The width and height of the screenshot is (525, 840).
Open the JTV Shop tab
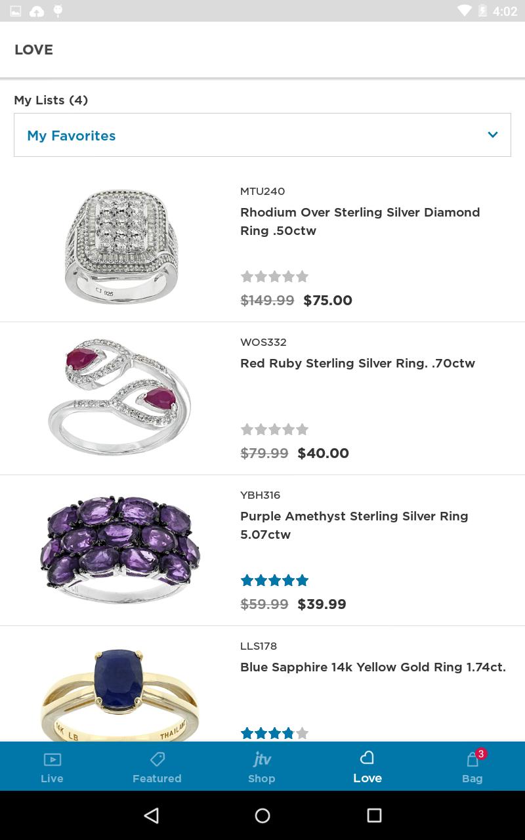262,766
